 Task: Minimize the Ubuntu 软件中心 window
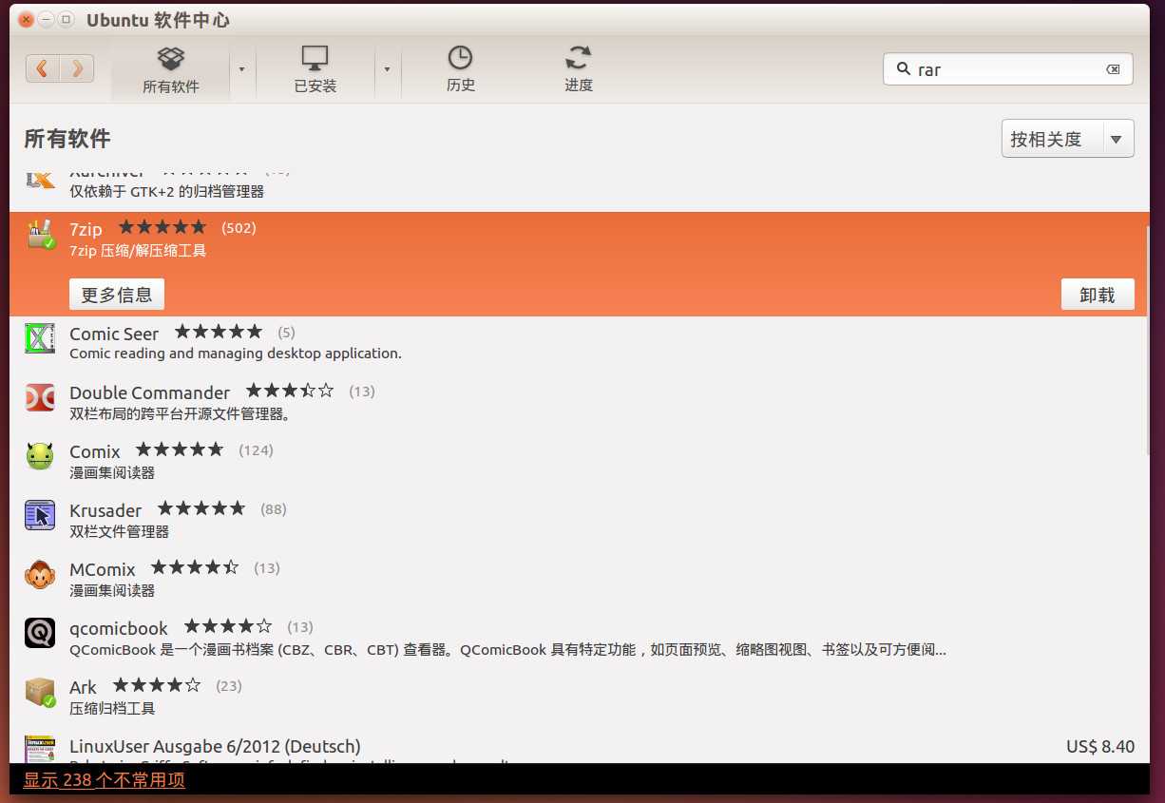pyautogui.click(x=46, y=19)
